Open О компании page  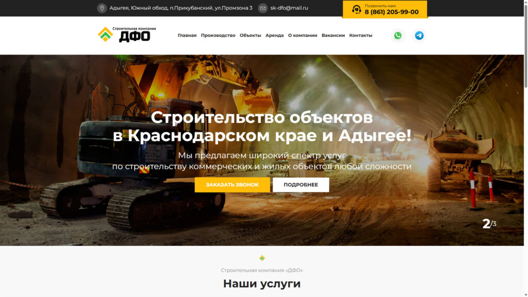303,36
